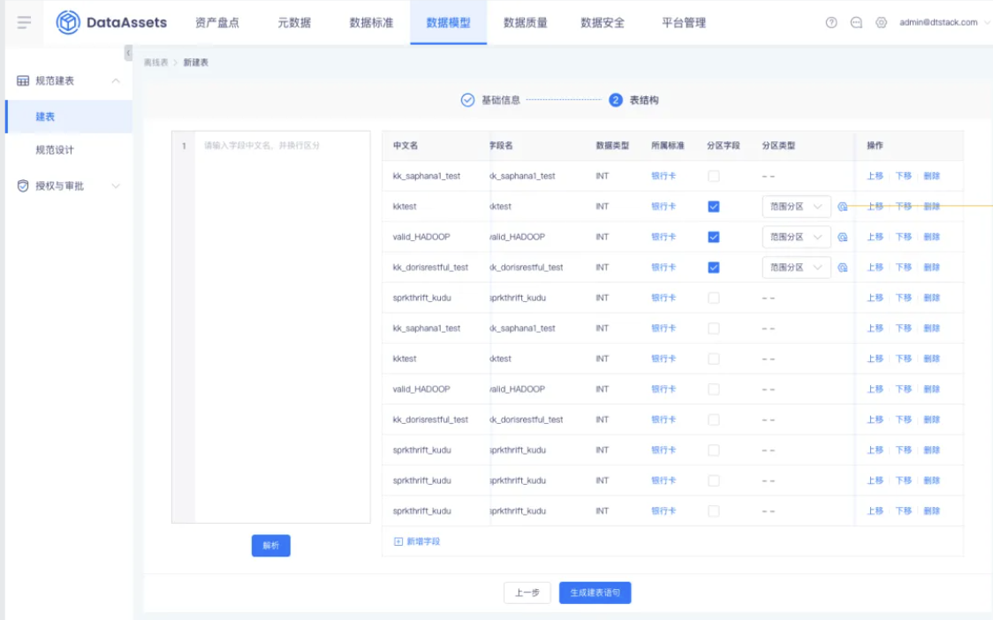993x620 pixels.
Task: Click the field Chinese name text area
Action: point(283,327)
